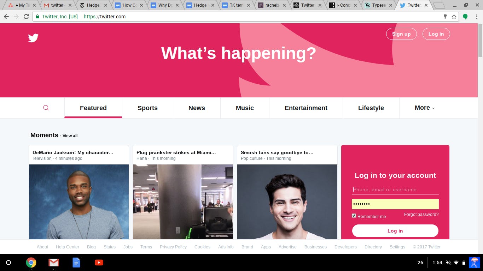Screen dimensions: 483x271
Task: Toggle the Remember me checkbox
Action: pyautogui.click(x=354, y=216)
